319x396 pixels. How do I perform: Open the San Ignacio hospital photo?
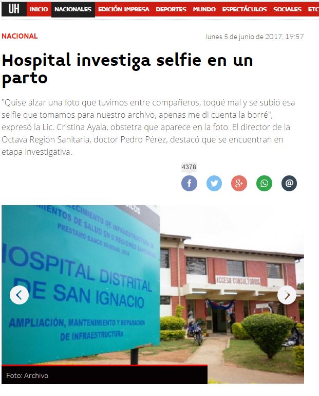(x=153, y=294)
